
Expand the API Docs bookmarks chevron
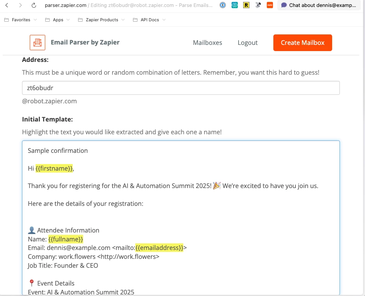[x=164, y=20]
